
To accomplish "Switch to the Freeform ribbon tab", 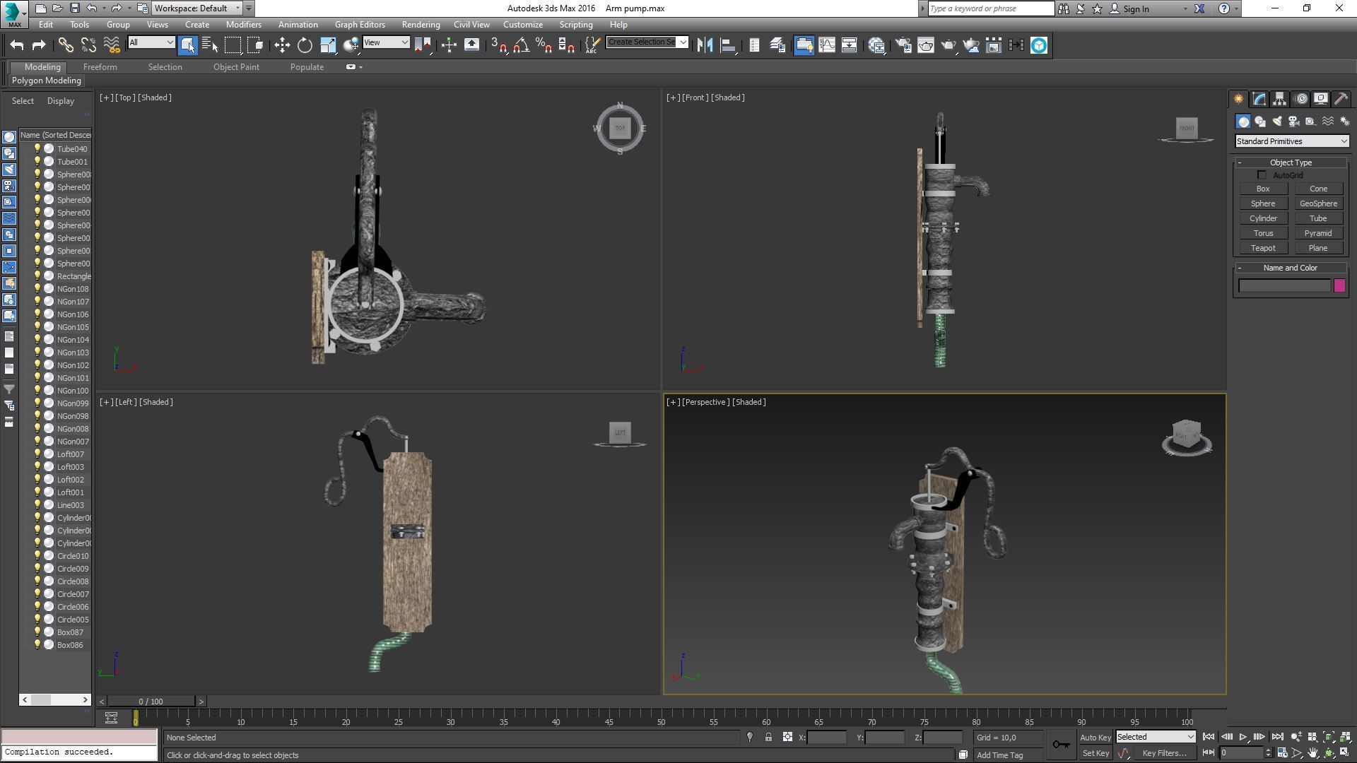I will point(100,67).
